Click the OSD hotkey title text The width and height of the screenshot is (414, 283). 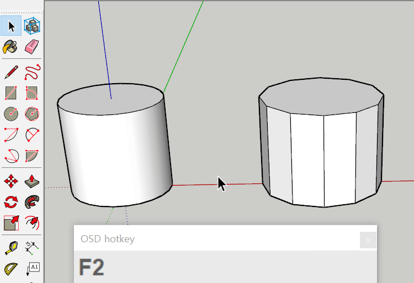point(108,239)
